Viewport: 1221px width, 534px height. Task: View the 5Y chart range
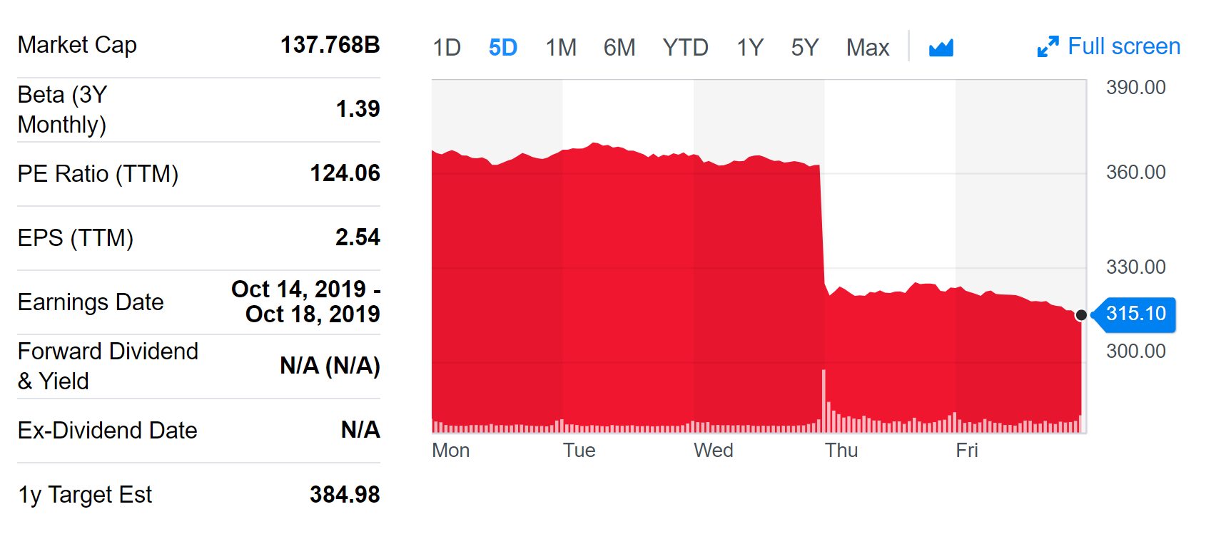coord(804,48)
